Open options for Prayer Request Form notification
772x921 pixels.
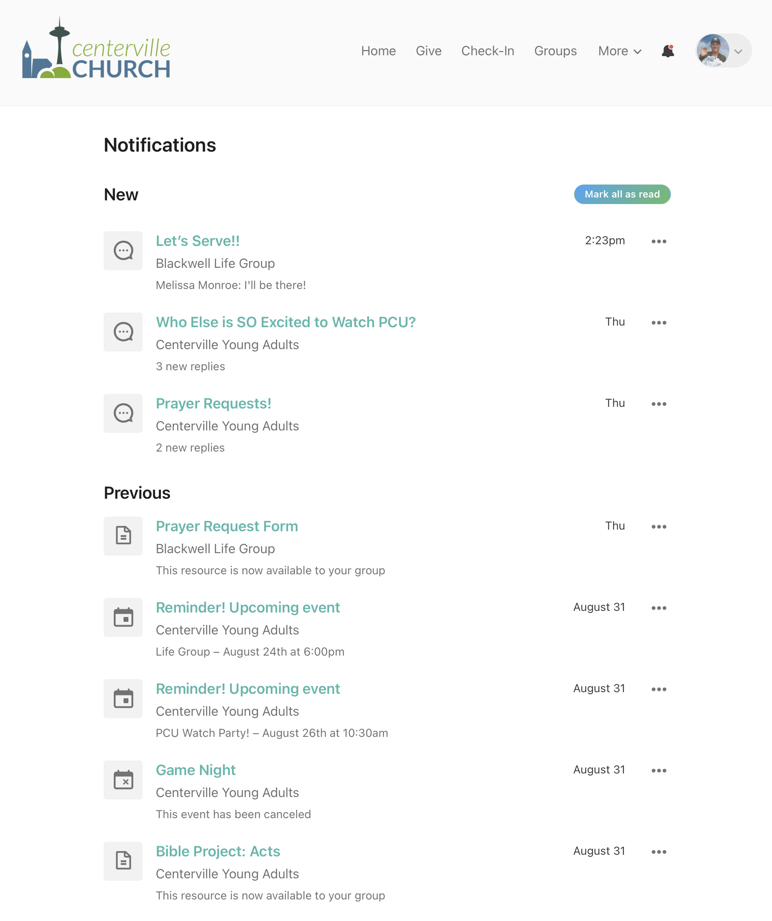[659, 527]
